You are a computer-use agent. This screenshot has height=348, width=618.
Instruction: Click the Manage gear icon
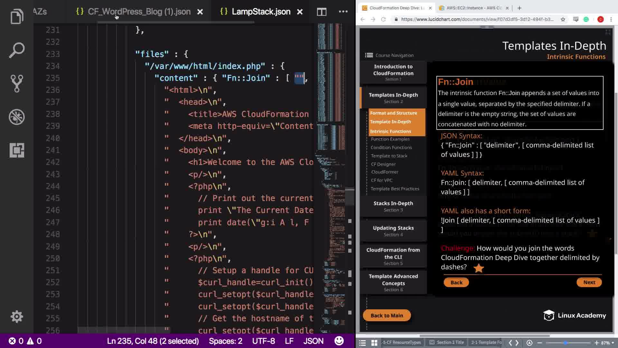click(x=17, y=316)
